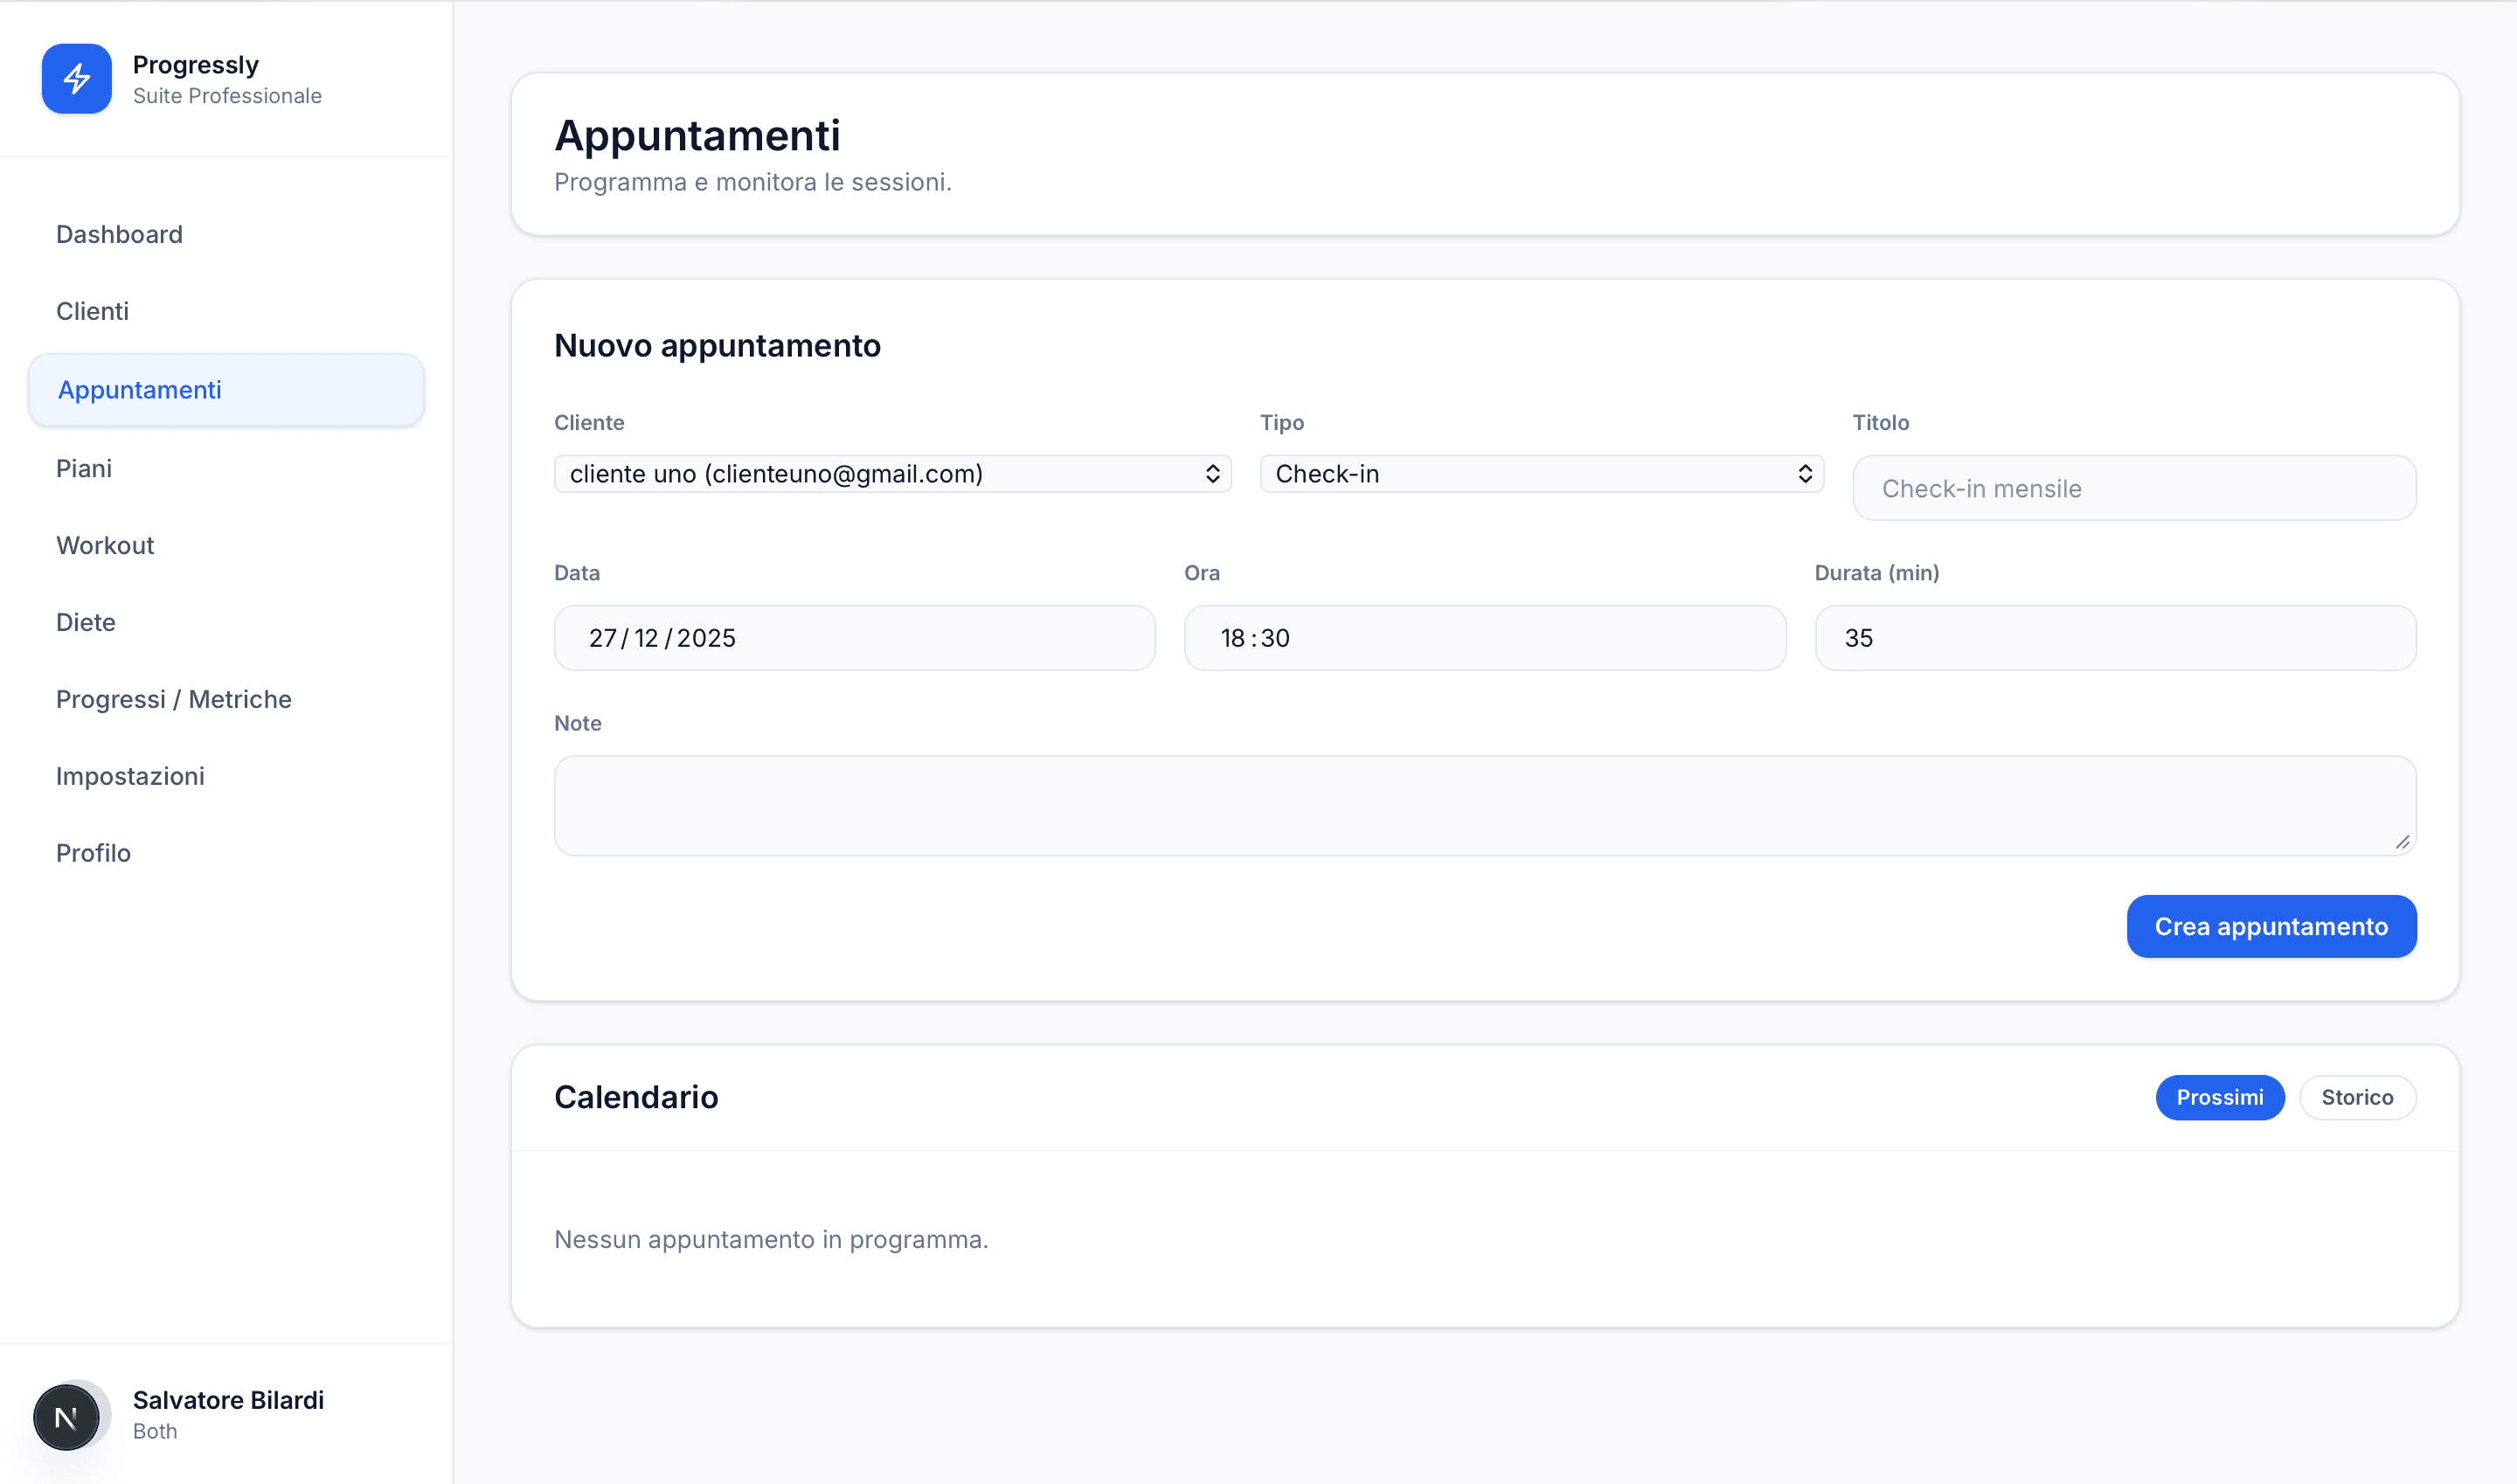Image resolution: width=2517 pixels, height=1484 pixels.
Task: Open the Impostazioni section
Action: [x=129, y=775]
